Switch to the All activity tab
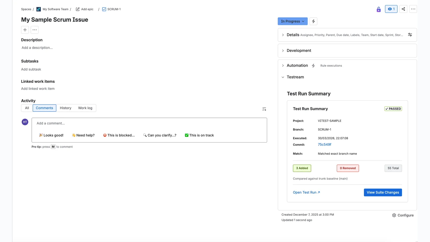This screenshot has height=242, width=430. (x=27, y=108)
